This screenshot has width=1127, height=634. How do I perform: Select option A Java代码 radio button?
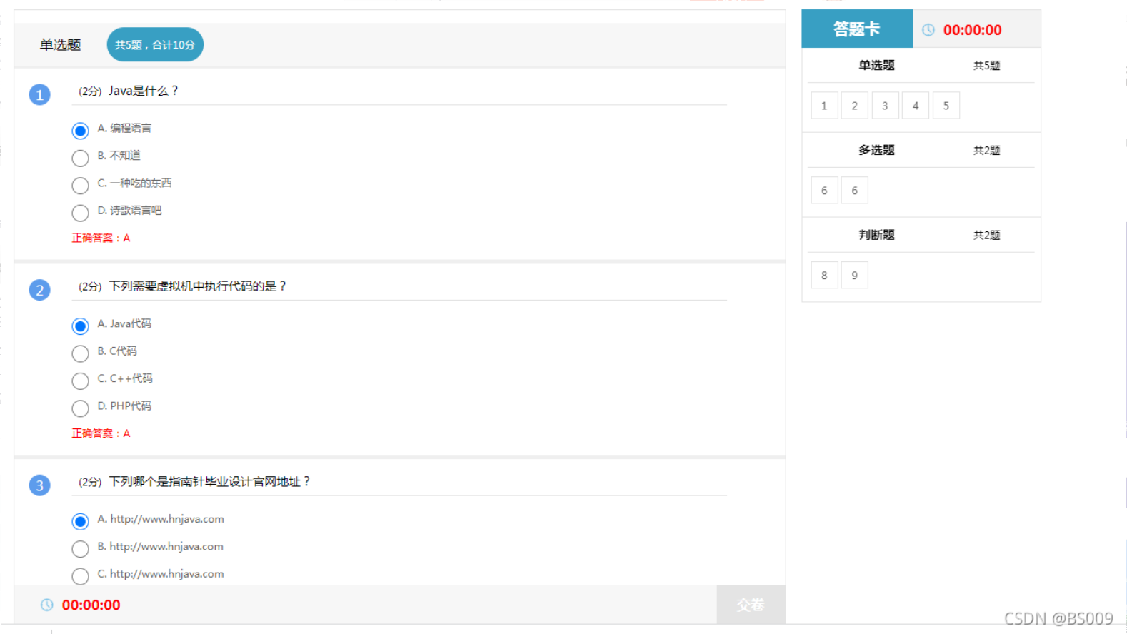(x=81, y=326)
